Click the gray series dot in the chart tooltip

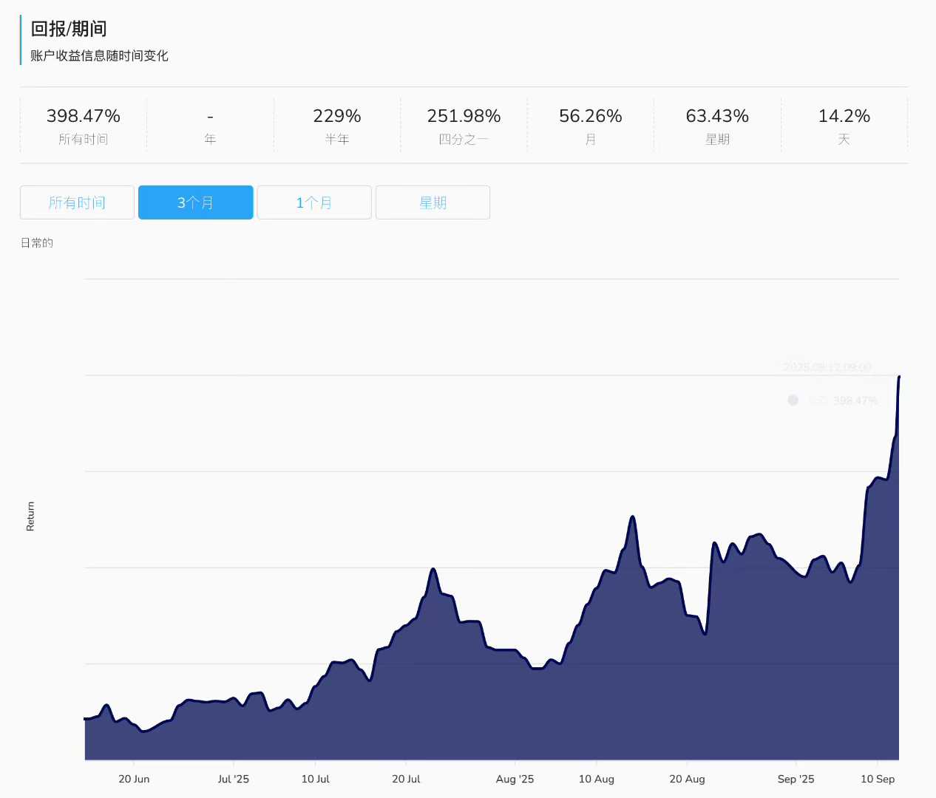tap(793, 400)
